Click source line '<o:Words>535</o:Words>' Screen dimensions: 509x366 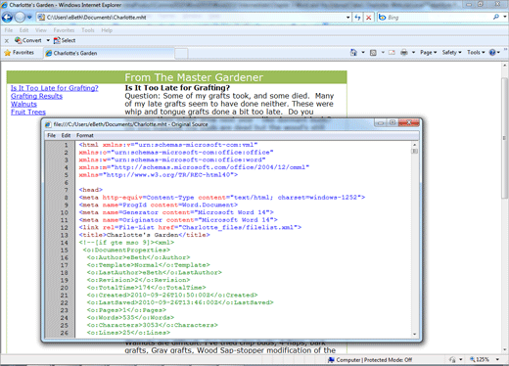(x=130, y=317)
